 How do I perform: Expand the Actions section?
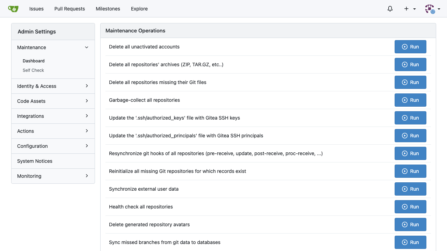53,131
